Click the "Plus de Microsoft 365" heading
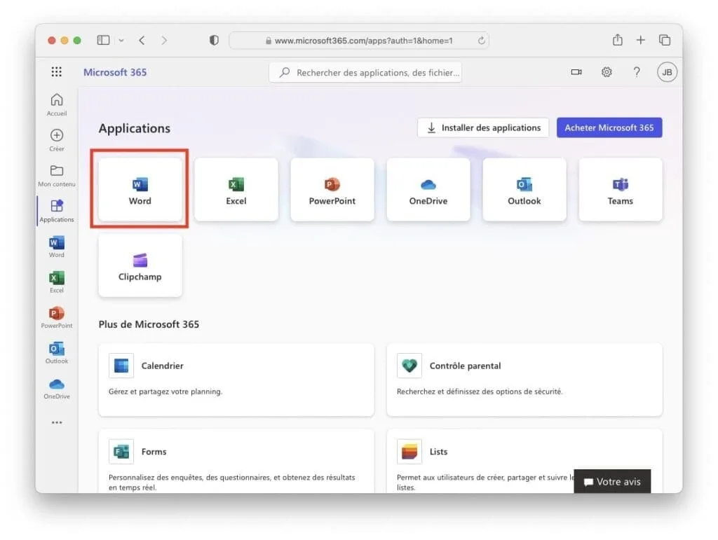The height and width of the screenshot is (540, 718). 149,324
